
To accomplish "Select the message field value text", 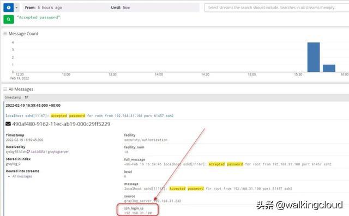I will click(x=208, y=189).
